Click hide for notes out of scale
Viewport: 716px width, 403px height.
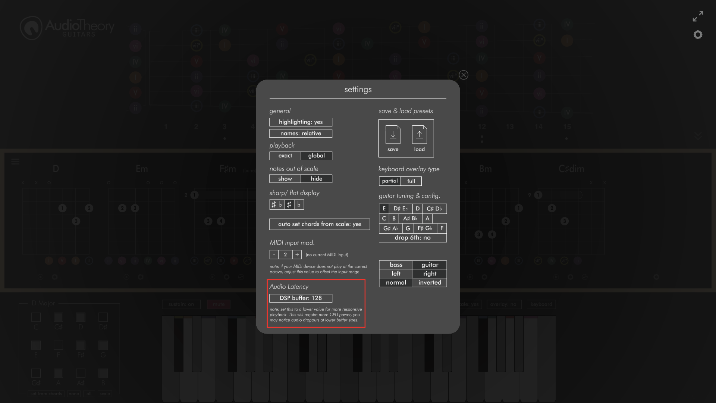click(317, 179)
